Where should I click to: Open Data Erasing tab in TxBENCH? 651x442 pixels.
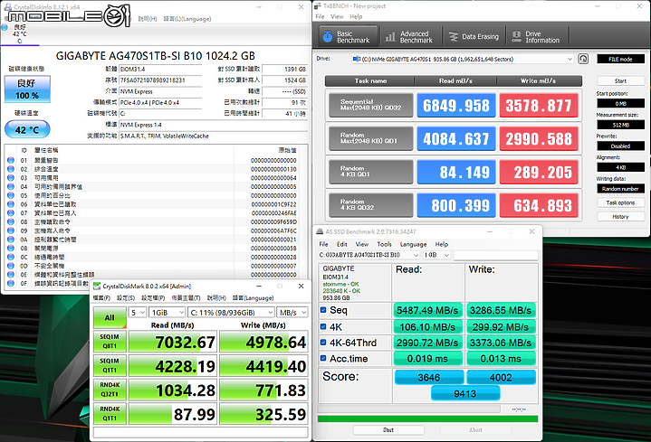pos(474,36)
